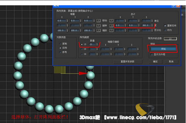Enable the 显示为外框 (Display as Box) checkbox
Image resolution: width=186 pixels, height=123 pixels.
152,55
